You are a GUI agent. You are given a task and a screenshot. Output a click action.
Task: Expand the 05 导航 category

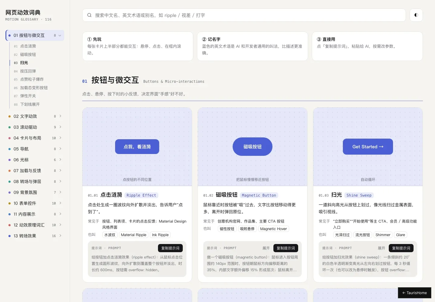[35, 149]
